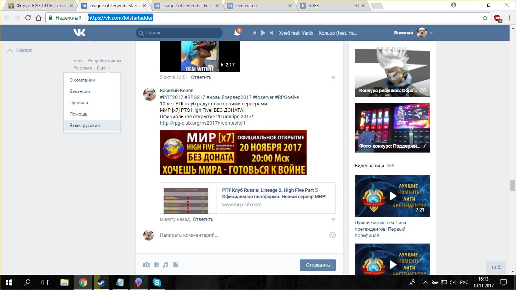The height and width of the screenshot is (290, 516).
Task: Open user menu arrow next to Василий
Action: 431,33
